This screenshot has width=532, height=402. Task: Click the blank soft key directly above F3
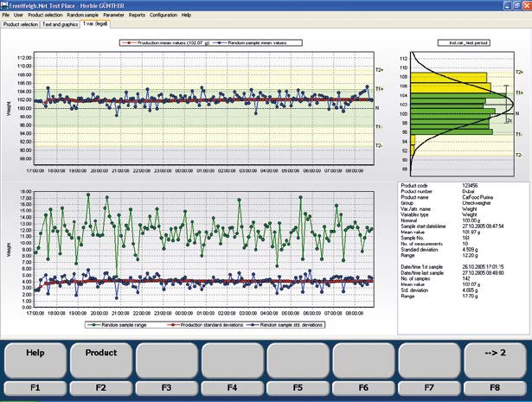(167, 361)
